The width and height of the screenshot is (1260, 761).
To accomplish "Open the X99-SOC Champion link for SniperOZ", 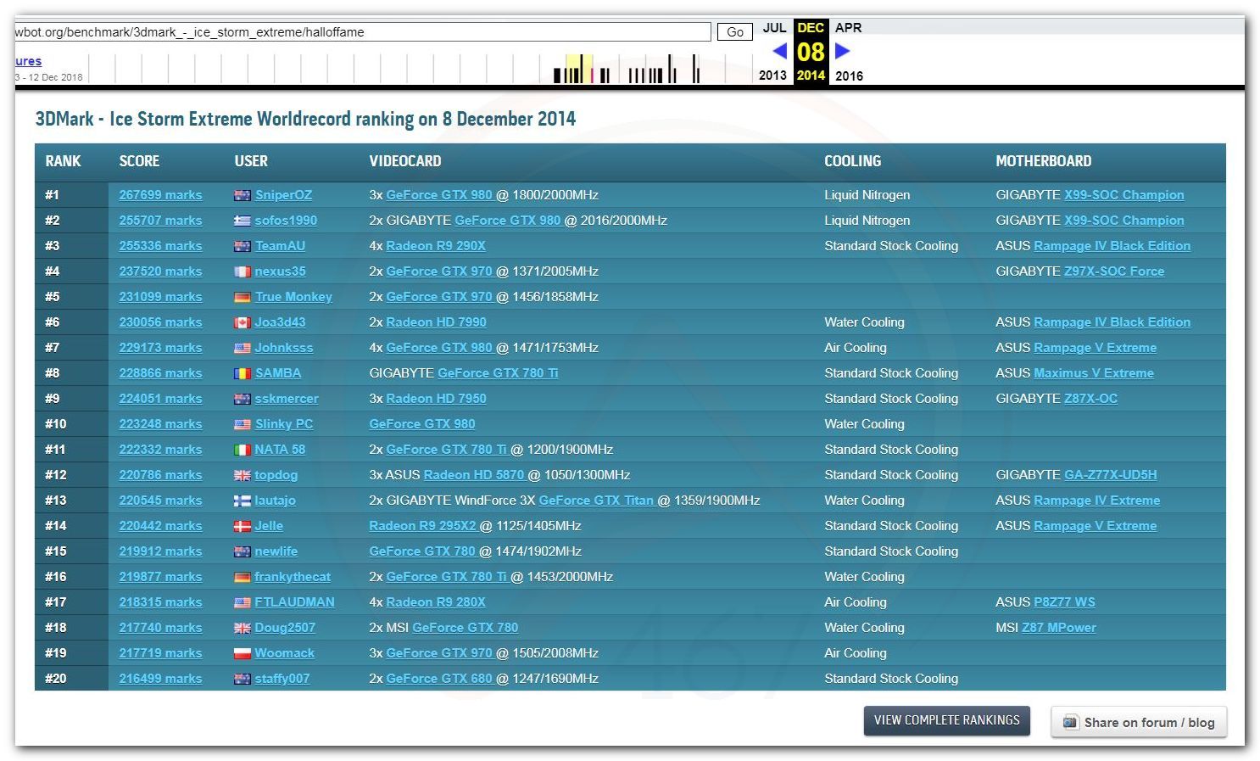I will click(1124, 195).
